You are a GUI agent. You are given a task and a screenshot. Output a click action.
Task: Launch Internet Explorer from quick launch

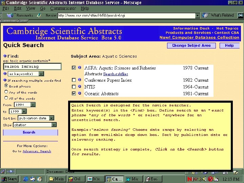click(26, 179)
